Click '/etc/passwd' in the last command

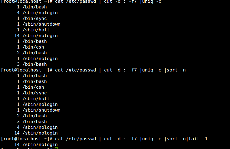(81, 139)
